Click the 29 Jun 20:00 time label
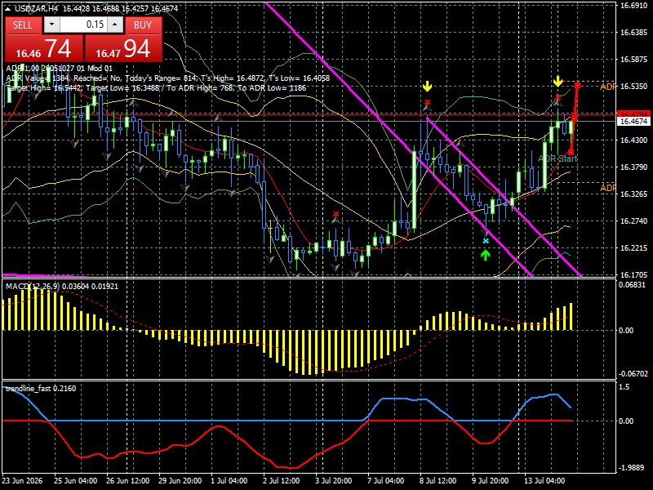Image resolution: width=653 pixels, height=490 pixels. click(180, 480)
